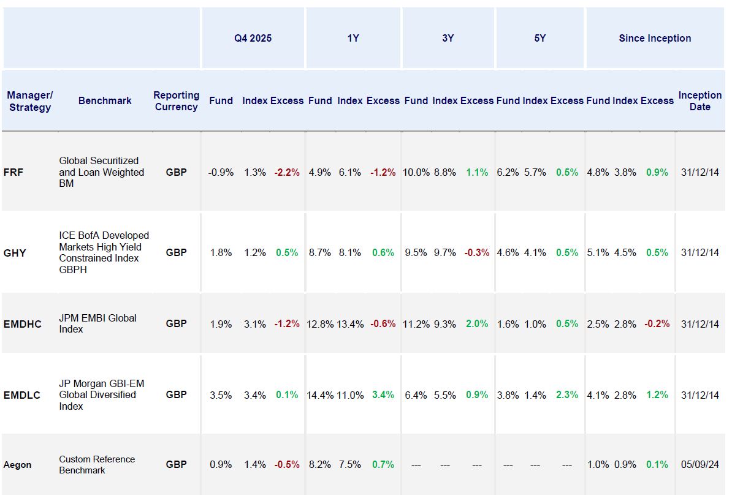Click the Reporting Currency header
The height and width of the screenshot is (501, 732).
(x=177, y=100)
